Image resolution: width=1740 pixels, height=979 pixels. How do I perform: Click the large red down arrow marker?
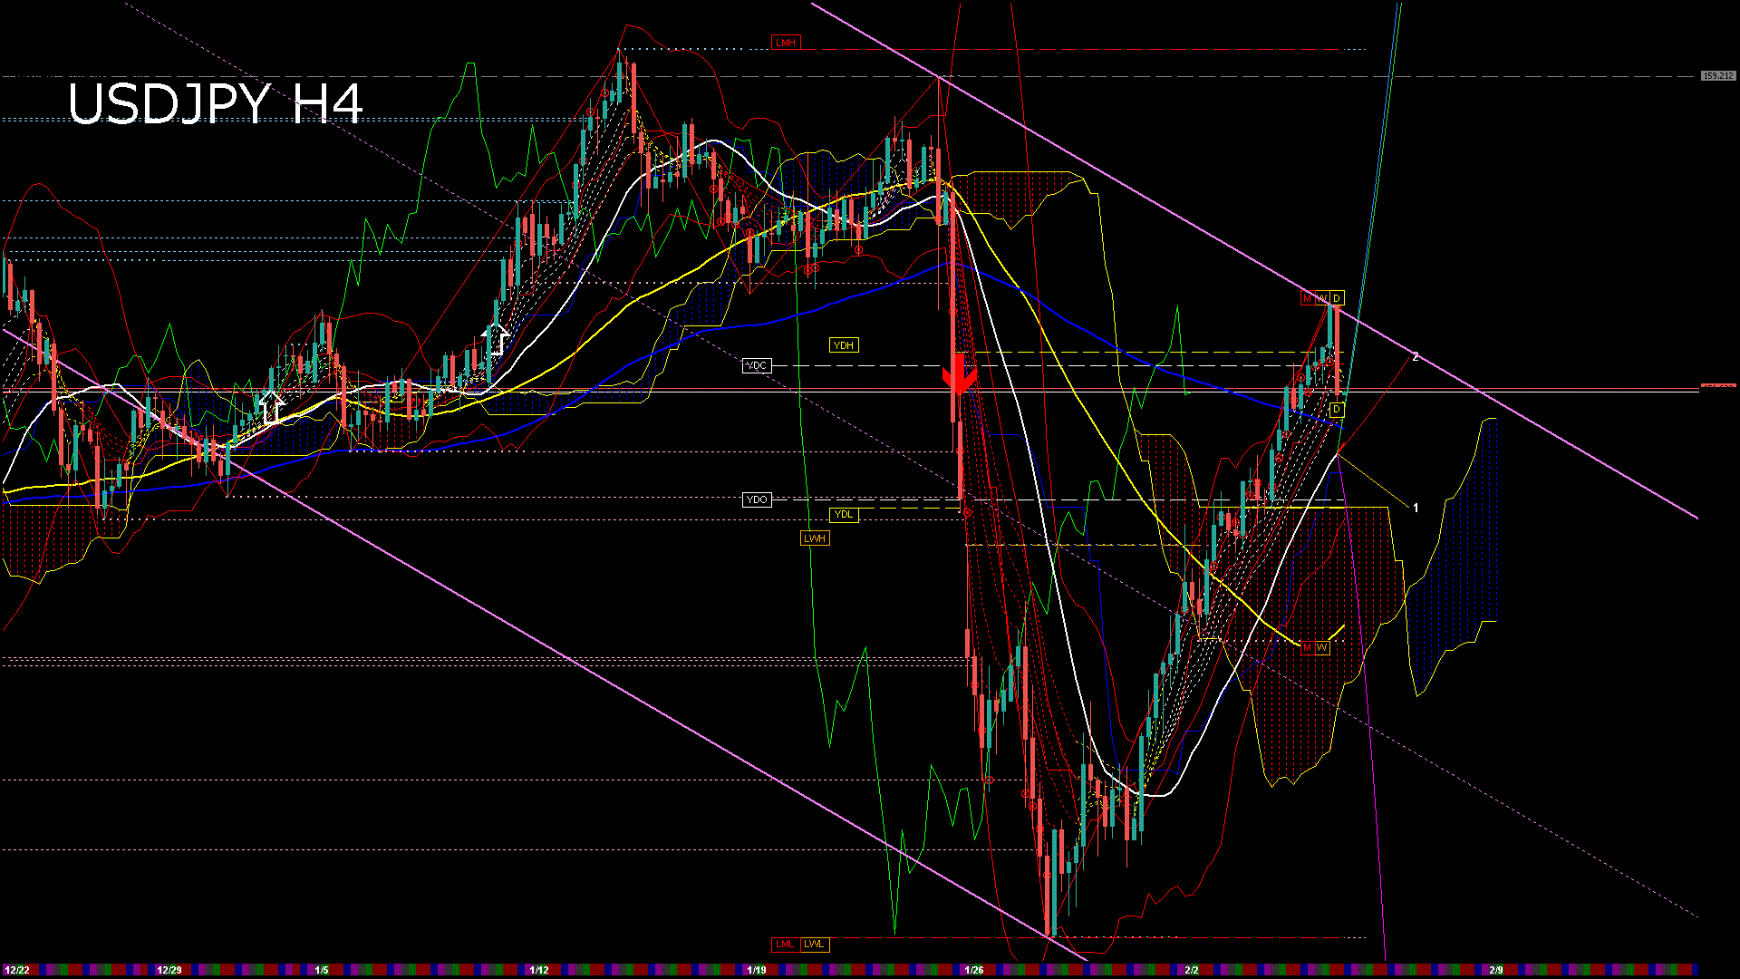tap(959, 374)
